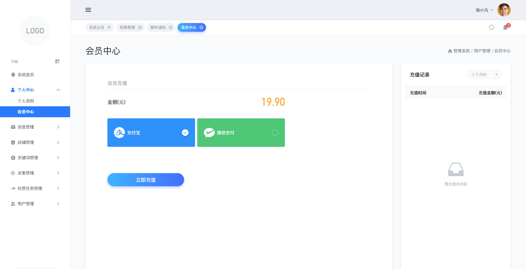Close the 邮件通知 tab

[x=171, y=27]
